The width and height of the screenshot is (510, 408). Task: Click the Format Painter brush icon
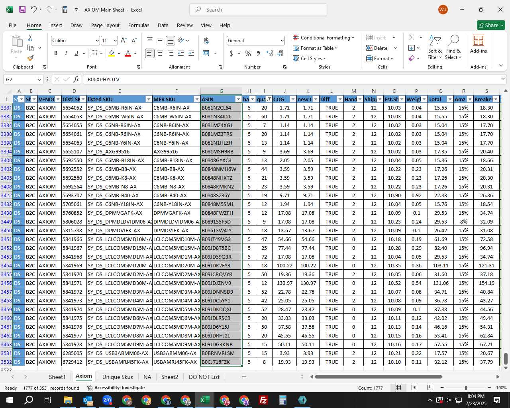[x=30, y=58]
